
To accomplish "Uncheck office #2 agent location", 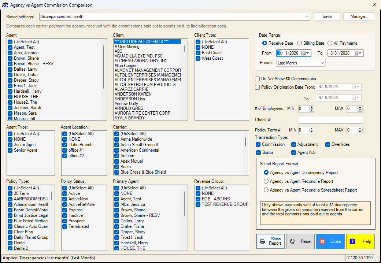I will pyautogui.click(x=64, y=156).
